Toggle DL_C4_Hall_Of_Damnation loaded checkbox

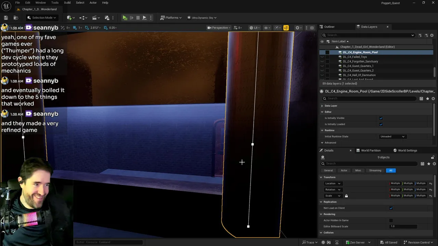[x=327, y=75]
